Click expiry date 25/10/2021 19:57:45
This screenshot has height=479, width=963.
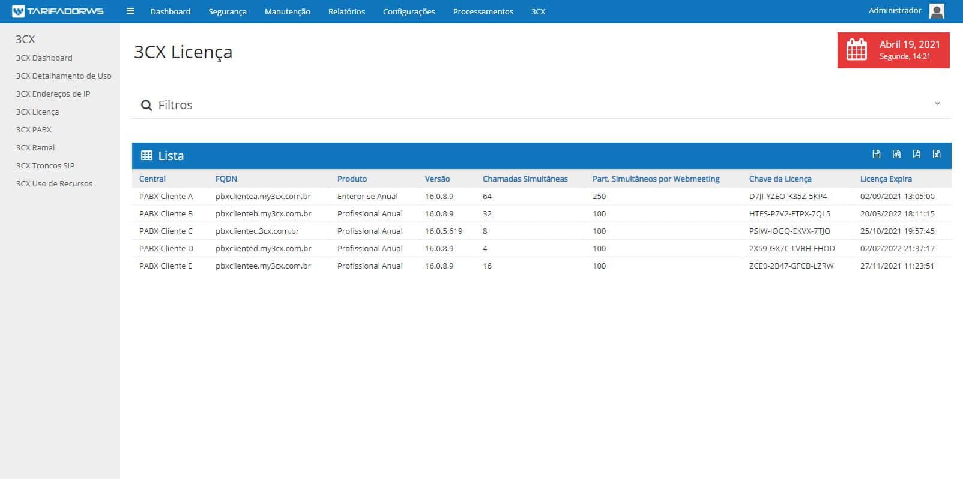[898, 231]
